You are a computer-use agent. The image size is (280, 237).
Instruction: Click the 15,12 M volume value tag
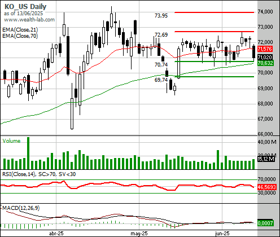click(266, 159)
